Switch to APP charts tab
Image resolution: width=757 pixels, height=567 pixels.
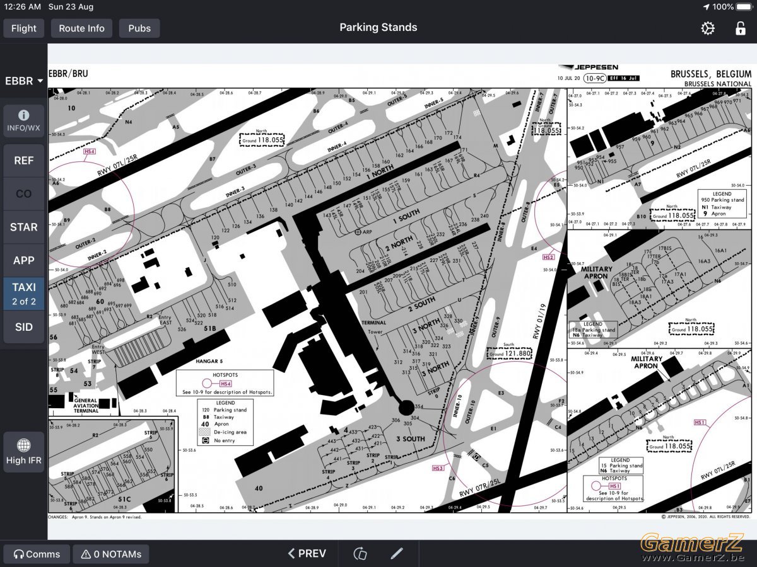(x=24, y=261)
